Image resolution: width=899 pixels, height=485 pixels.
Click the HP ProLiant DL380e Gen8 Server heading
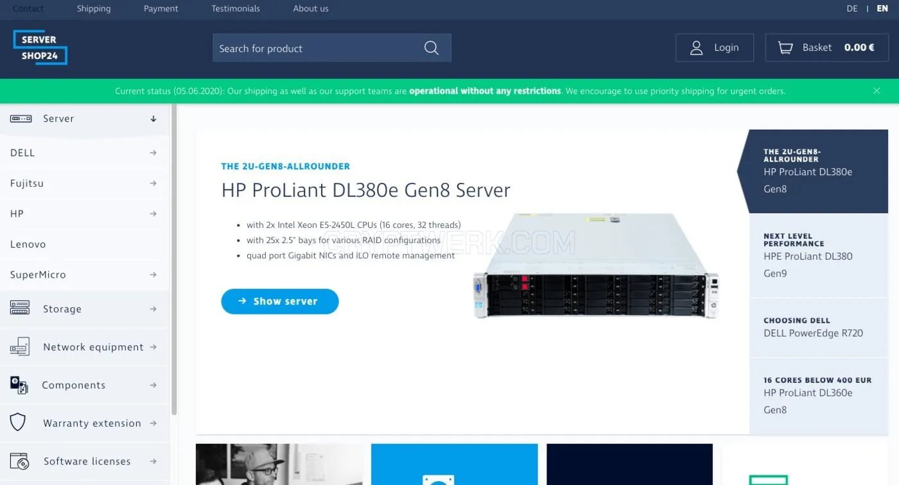coord(366,190)
